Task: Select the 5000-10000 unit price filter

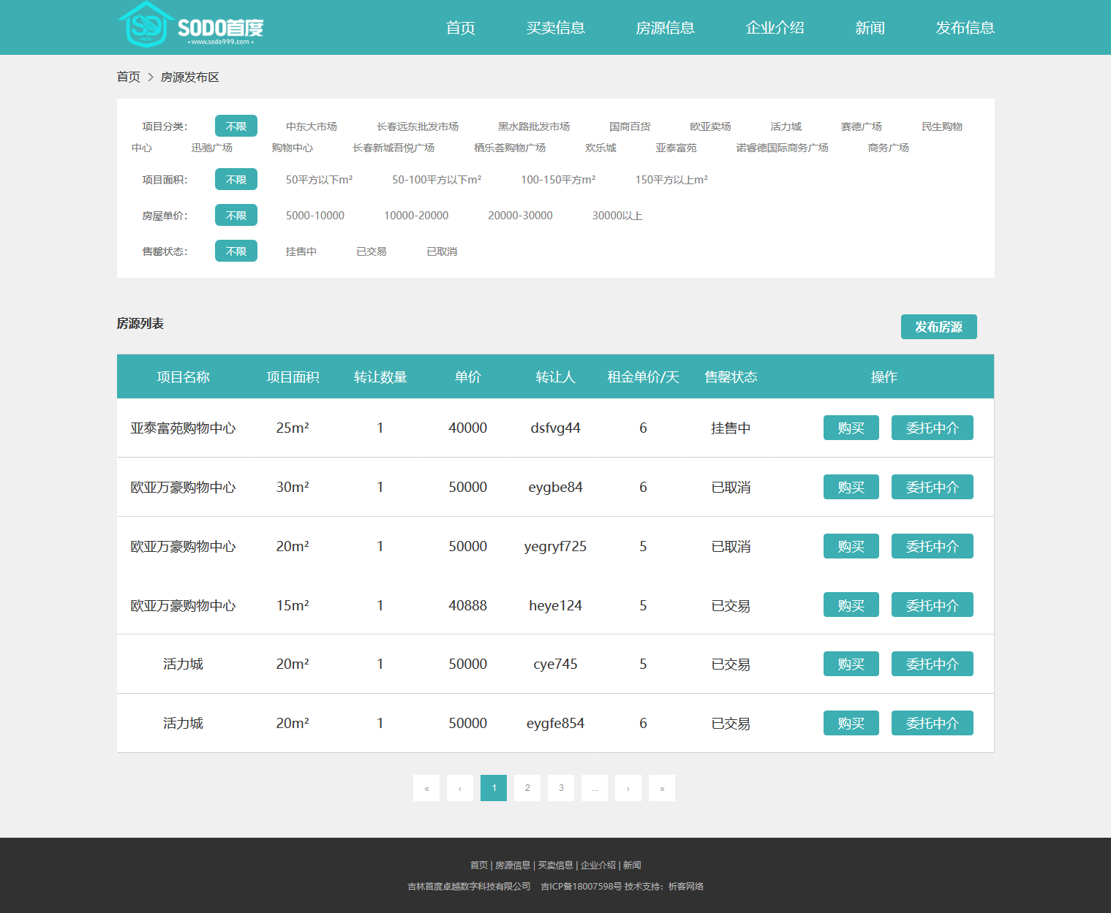Action: [x=315, y=216]
